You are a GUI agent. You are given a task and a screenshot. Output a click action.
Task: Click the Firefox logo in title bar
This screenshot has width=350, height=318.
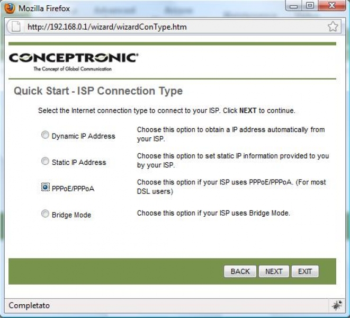tap(10, 9)
